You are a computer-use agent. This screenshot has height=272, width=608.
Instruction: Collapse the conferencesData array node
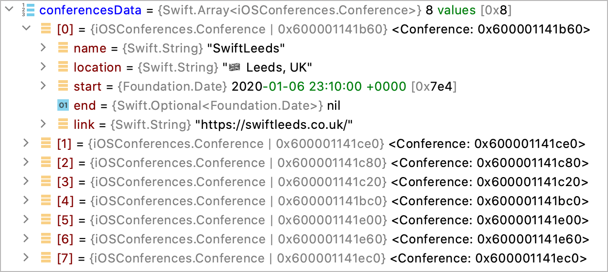tap(9, 10)
